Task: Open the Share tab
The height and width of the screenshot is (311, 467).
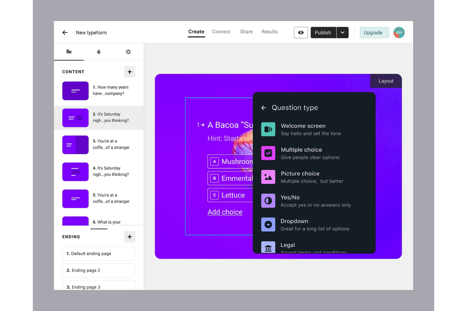Action: click(246, 32)
